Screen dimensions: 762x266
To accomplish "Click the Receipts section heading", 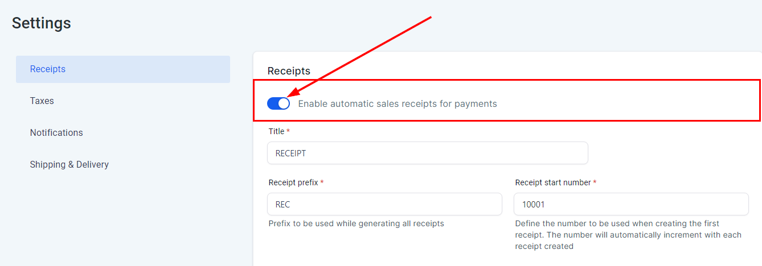I will point(289,71).
